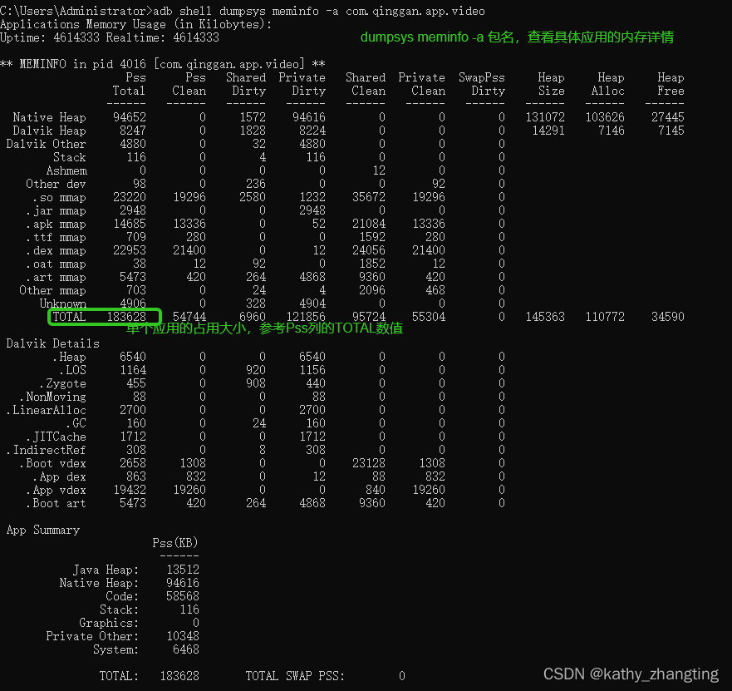Click Private Other value 10348
The image size is (732, 691).
tap(183, 636)
